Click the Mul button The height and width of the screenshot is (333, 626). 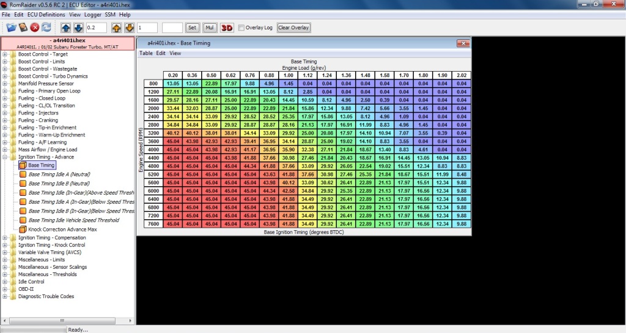[x=210, y=28]
